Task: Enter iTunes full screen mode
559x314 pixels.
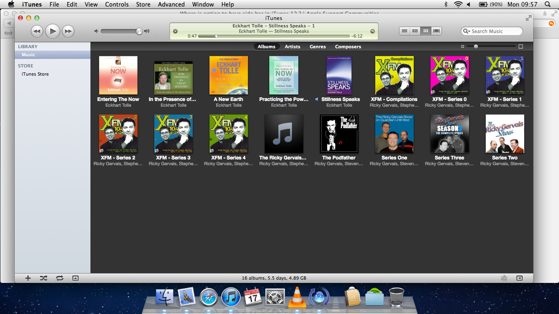Action: [x=528, y=18]
